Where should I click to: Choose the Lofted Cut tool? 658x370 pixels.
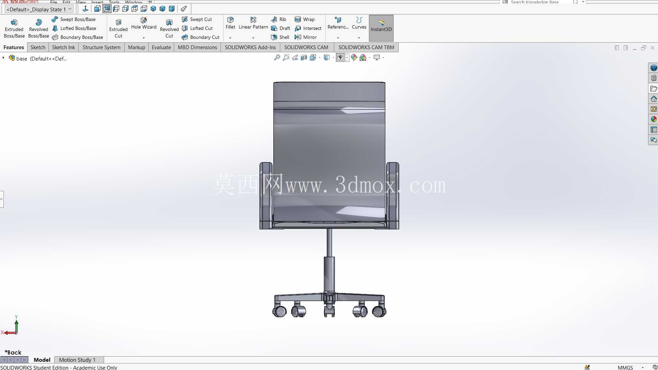pyautogui.click(x=197, y=28)
